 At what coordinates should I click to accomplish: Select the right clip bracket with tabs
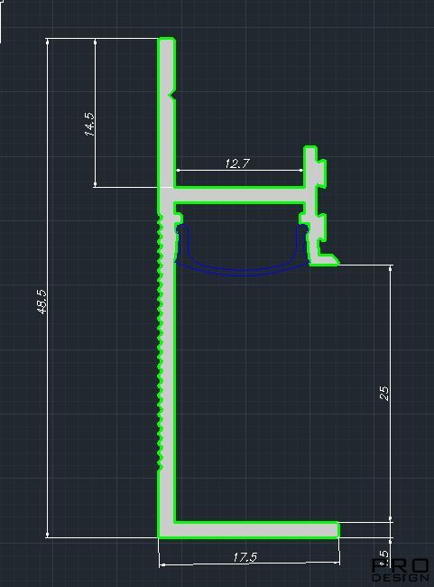click(316, 206)
